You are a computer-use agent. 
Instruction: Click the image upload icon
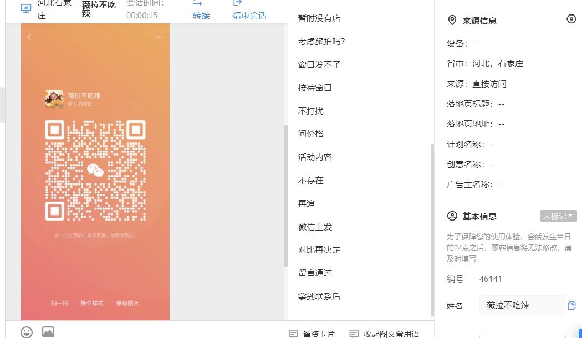[x=48, y=332]
